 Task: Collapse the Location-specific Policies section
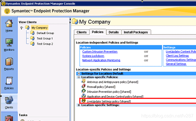tap(79, 77)
